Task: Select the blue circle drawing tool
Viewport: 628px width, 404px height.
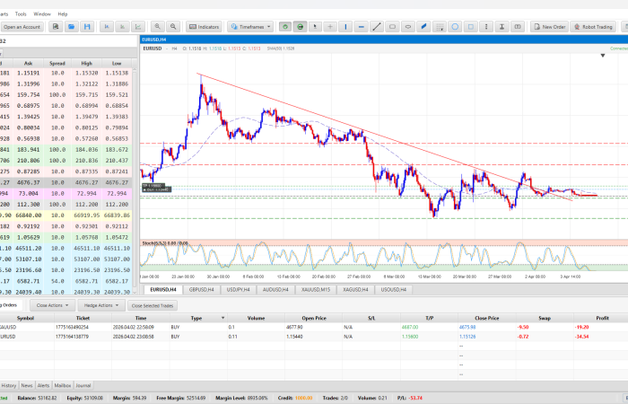Action: coord(455,27)
